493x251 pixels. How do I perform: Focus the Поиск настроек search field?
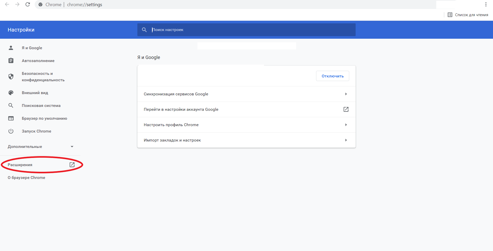[x=246, y=30]
